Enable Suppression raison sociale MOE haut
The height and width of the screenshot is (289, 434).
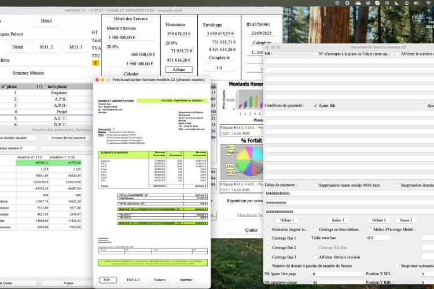[315, 185]
